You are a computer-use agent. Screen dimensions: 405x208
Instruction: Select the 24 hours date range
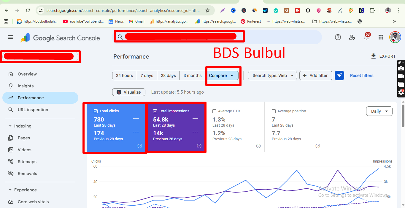coord(124,75)
